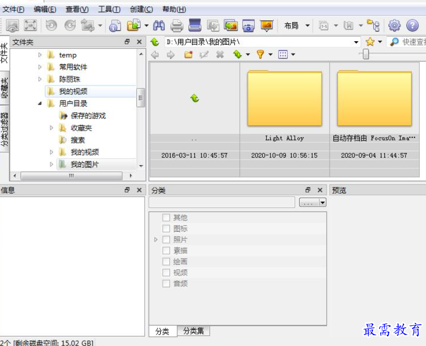Check the 视频 category checkbox

(166, 272)
